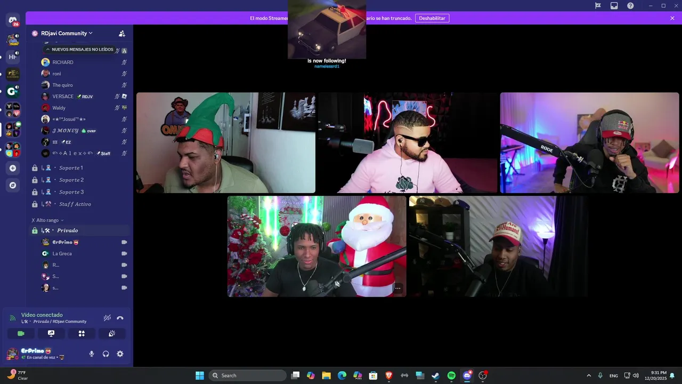The height and width of the screenshot is (384, 682).
Task: Open user settings gear
Action: pyautogui.click(x=120, y=354)
